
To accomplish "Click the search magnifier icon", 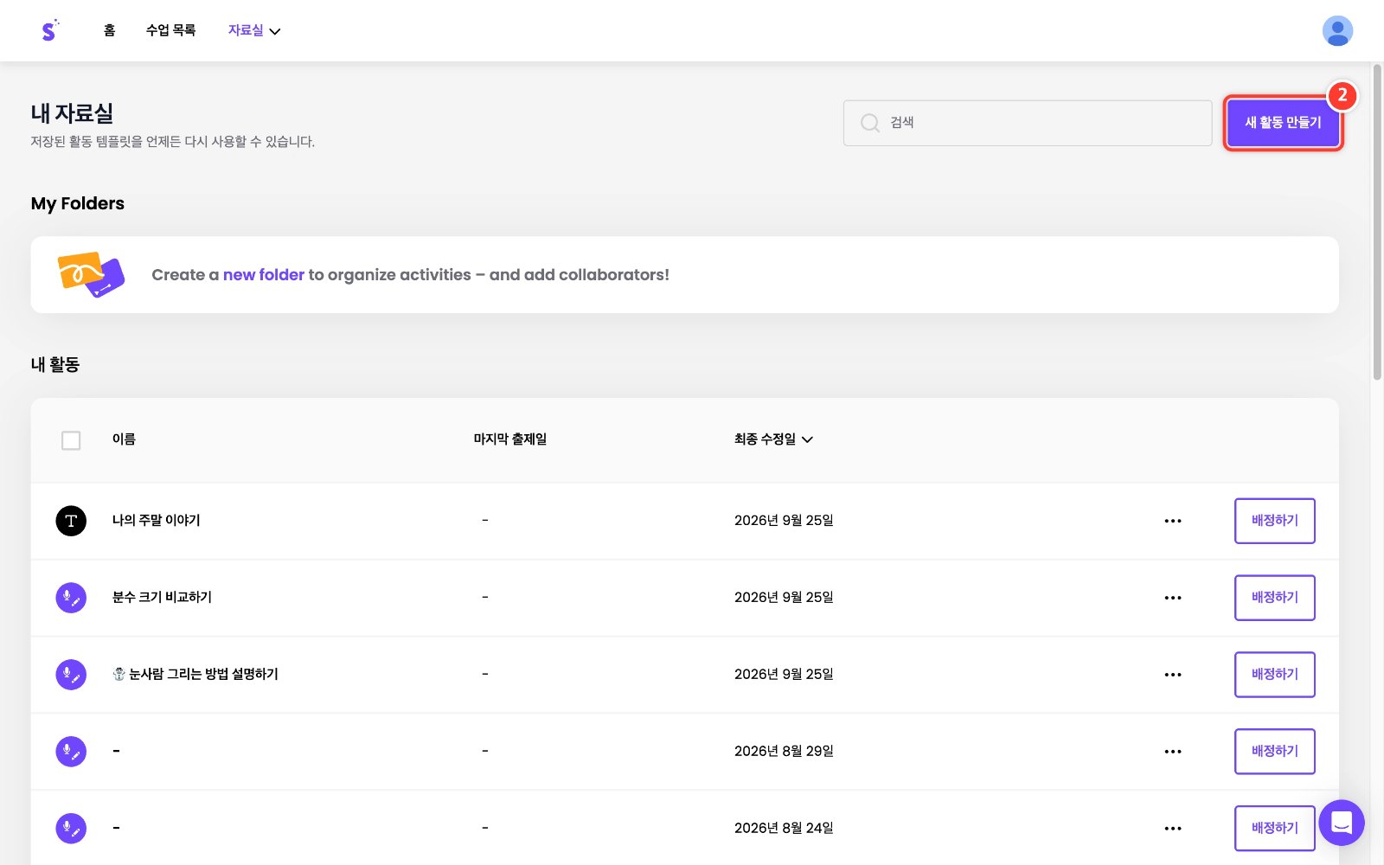I will [x=869, y=123].
